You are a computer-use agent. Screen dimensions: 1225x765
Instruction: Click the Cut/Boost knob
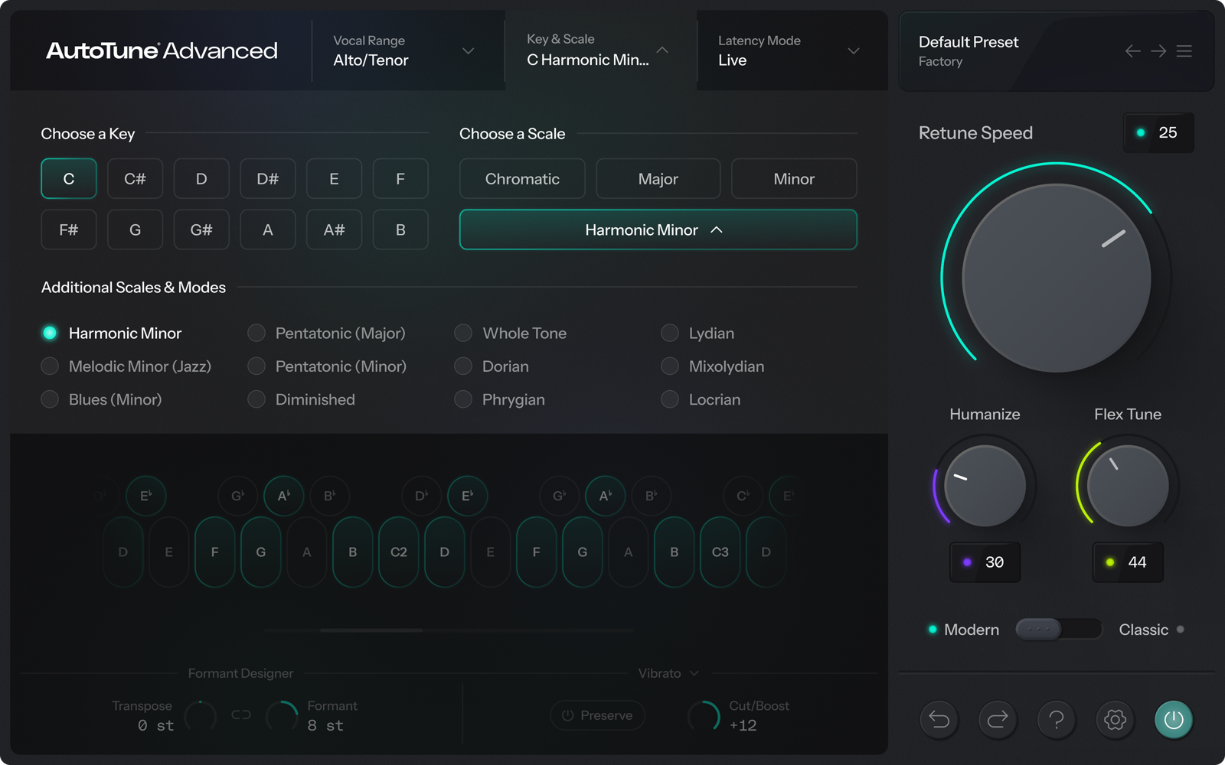click(704, 716)
